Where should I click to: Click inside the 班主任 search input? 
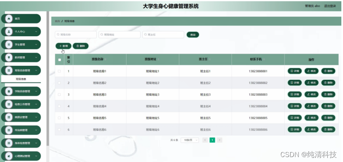[x=163, y=35]
